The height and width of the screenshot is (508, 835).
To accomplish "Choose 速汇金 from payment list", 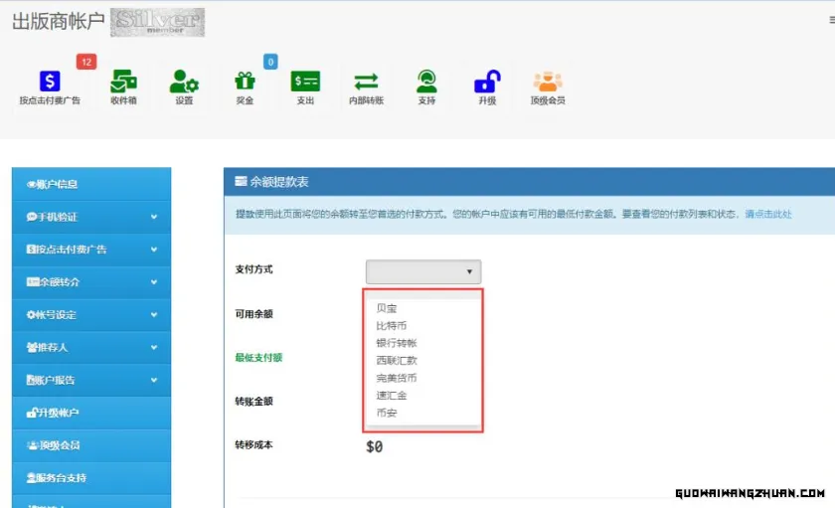I will point(392,395).
